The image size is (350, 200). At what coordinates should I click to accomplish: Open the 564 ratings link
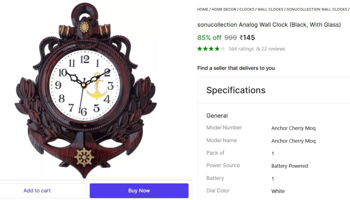click(241, 49)
